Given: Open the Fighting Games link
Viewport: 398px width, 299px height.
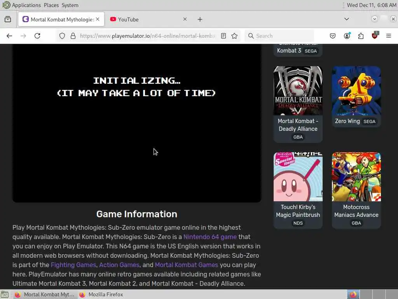Looking at the screenshot, I should pos(73,265).
